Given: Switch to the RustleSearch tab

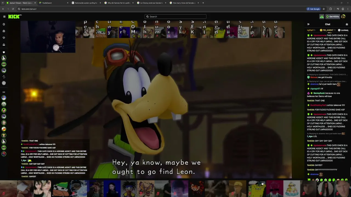Looking at the screenshot, I should pyautogui.click(x=54, y=3).
